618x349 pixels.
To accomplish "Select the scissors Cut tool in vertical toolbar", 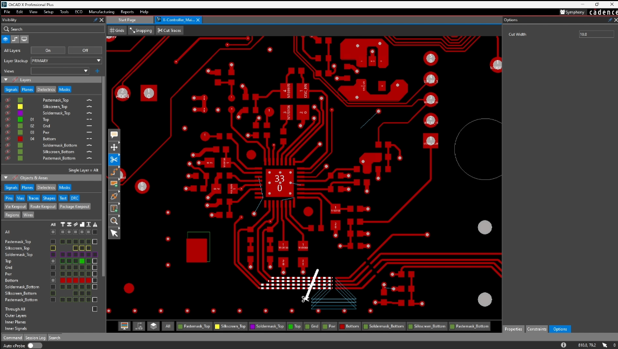I will 114,159.
